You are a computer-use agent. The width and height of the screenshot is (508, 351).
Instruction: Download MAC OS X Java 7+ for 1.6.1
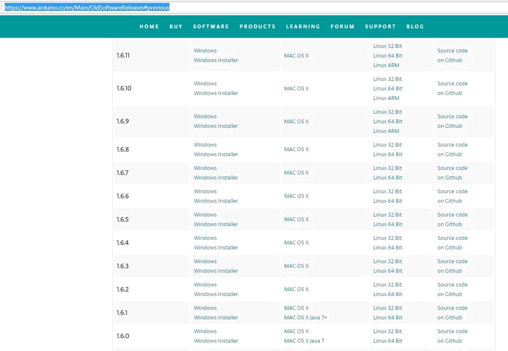coord(306,318)
